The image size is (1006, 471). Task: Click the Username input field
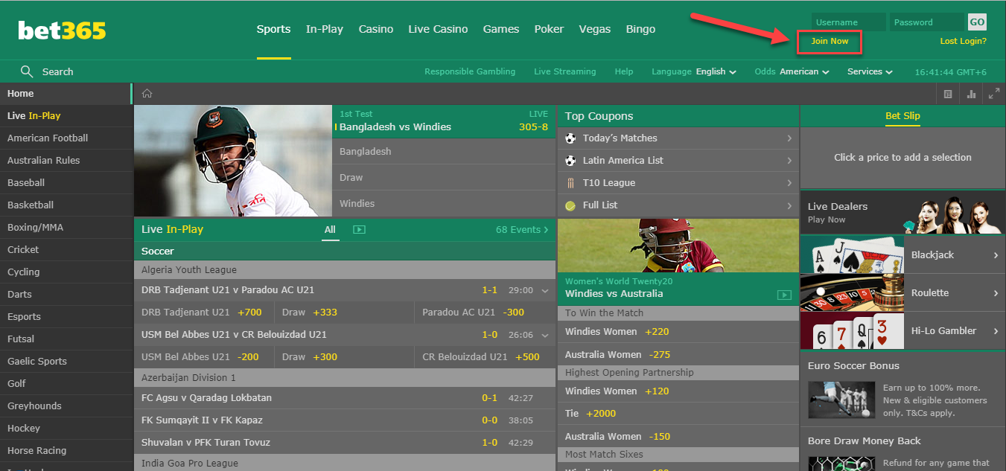pyautogui.click(x=849, y=22)
